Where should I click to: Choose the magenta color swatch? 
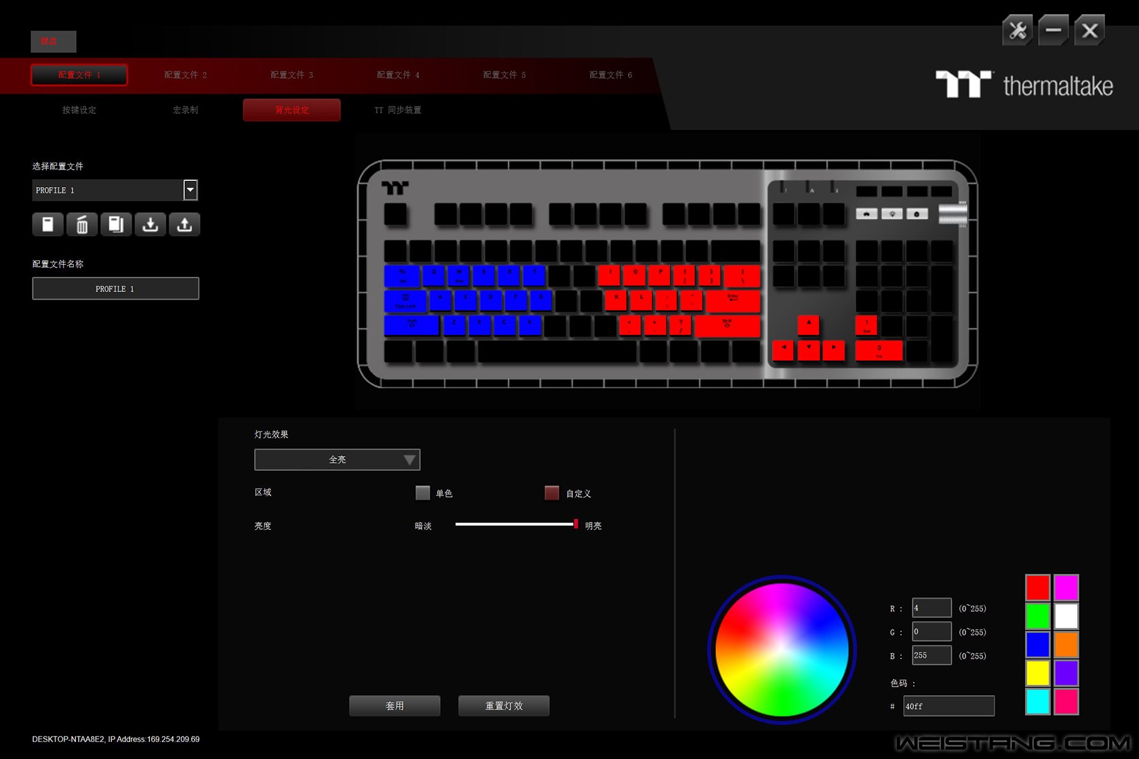tap(1066, 588)
